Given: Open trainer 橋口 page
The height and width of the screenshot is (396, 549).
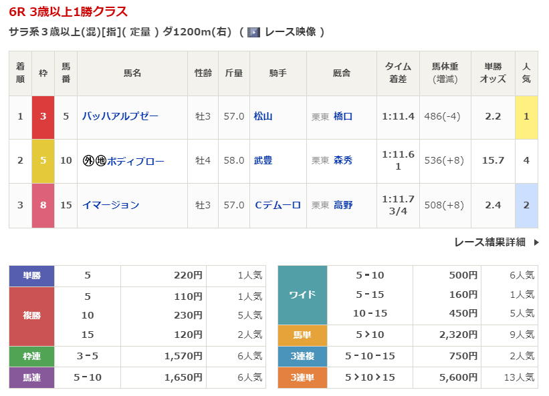Looking at the screenshot, I should click(342, 116).
